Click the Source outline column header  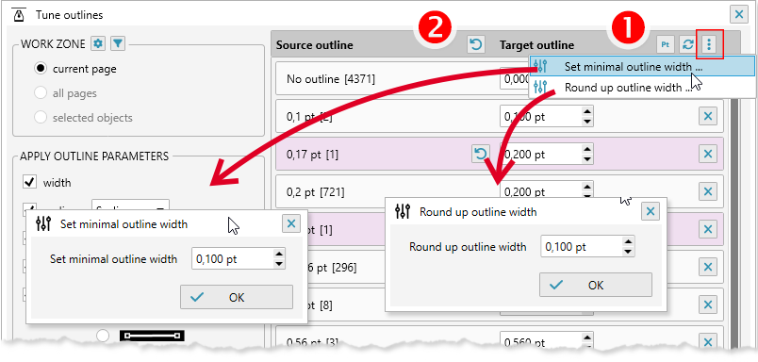315,45
